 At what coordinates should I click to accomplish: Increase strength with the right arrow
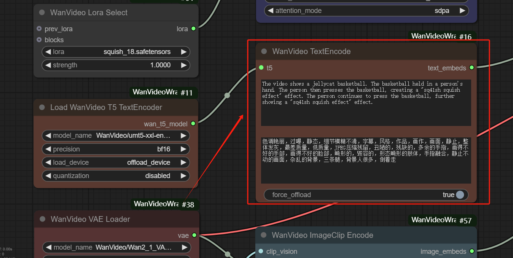point(184,65)
